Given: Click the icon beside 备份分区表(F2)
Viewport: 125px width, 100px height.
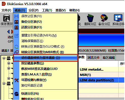Looking at the screenshot, I should click(16, 22).
